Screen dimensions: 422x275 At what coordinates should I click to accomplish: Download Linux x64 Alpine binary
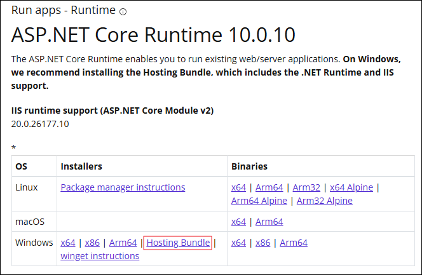point(351,187)
